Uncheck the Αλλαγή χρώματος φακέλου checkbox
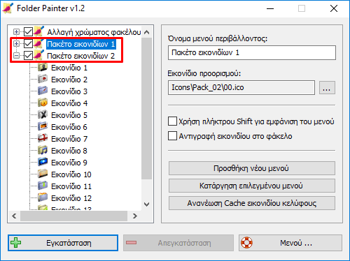350x261 pixels. click(x=28, y=31)
